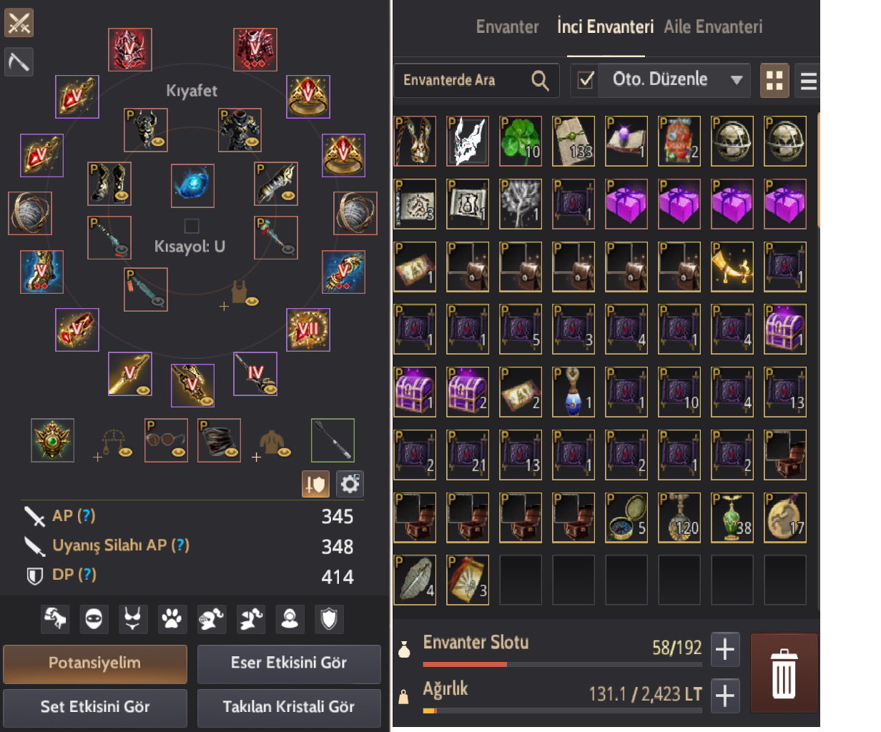
Task: Toggle the Oto. Düzenle checkbox
Action: [586, 80]
